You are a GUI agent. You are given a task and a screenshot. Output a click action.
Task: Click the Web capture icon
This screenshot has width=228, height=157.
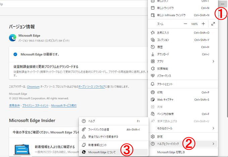coord(153,100)
